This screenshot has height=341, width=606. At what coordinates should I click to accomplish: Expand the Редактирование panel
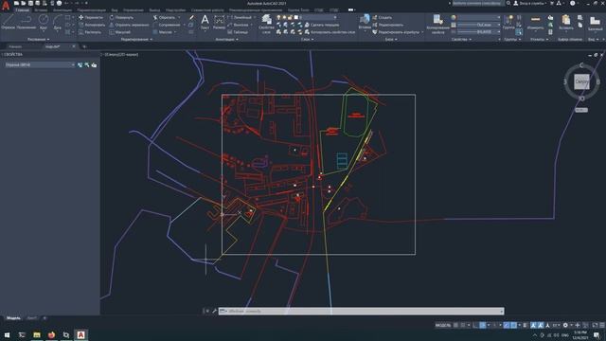pos(136,40)
